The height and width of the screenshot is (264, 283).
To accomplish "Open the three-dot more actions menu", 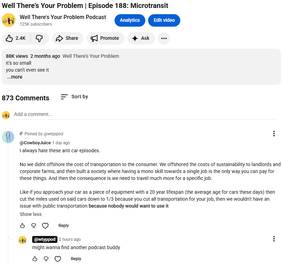I will pyautogui.click(x=164, y=38).
